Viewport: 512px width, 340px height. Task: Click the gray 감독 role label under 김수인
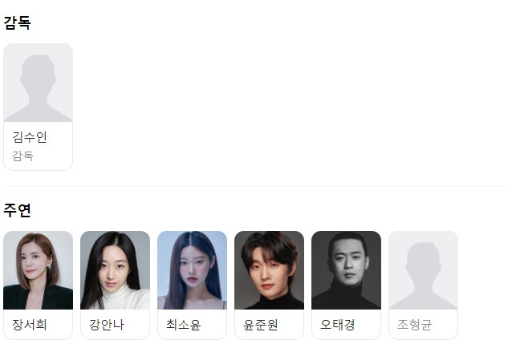pos(22,156)
